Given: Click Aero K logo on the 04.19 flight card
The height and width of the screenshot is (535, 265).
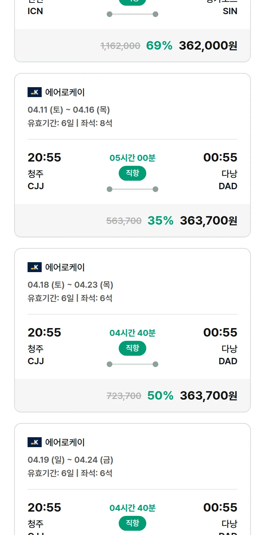Looking at the screenshot, I should click(x=35, y=443).
